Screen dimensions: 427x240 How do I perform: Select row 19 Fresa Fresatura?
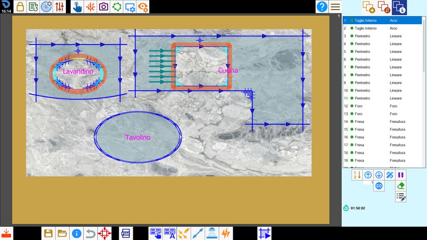pyautogui.click(x=382, y=160)
